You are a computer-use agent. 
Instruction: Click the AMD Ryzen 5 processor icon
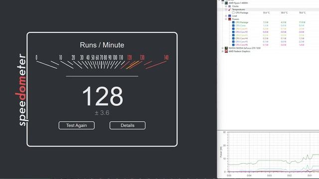coord(226,3)
